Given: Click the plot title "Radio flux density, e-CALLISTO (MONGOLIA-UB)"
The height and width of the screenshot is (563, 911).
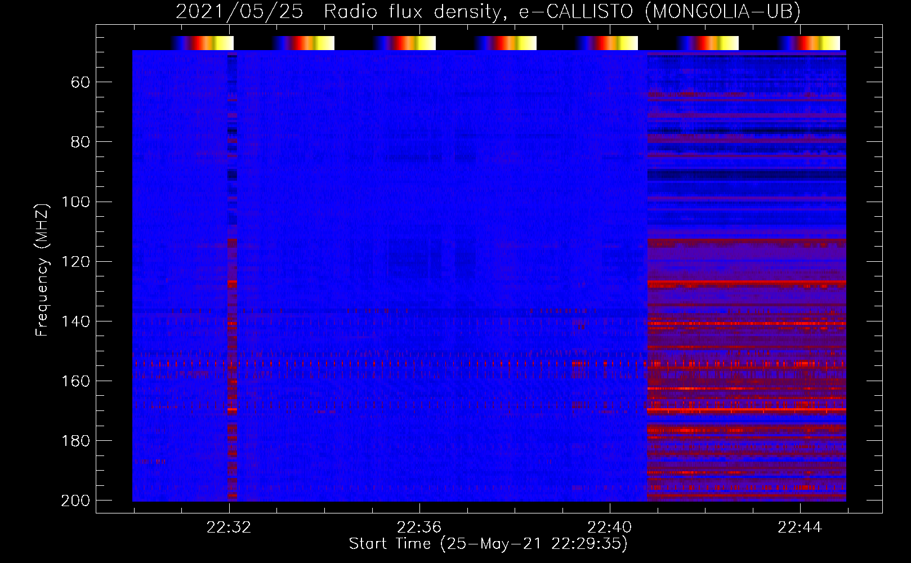Looking at the screenshot, I should (x=562, y=11).
